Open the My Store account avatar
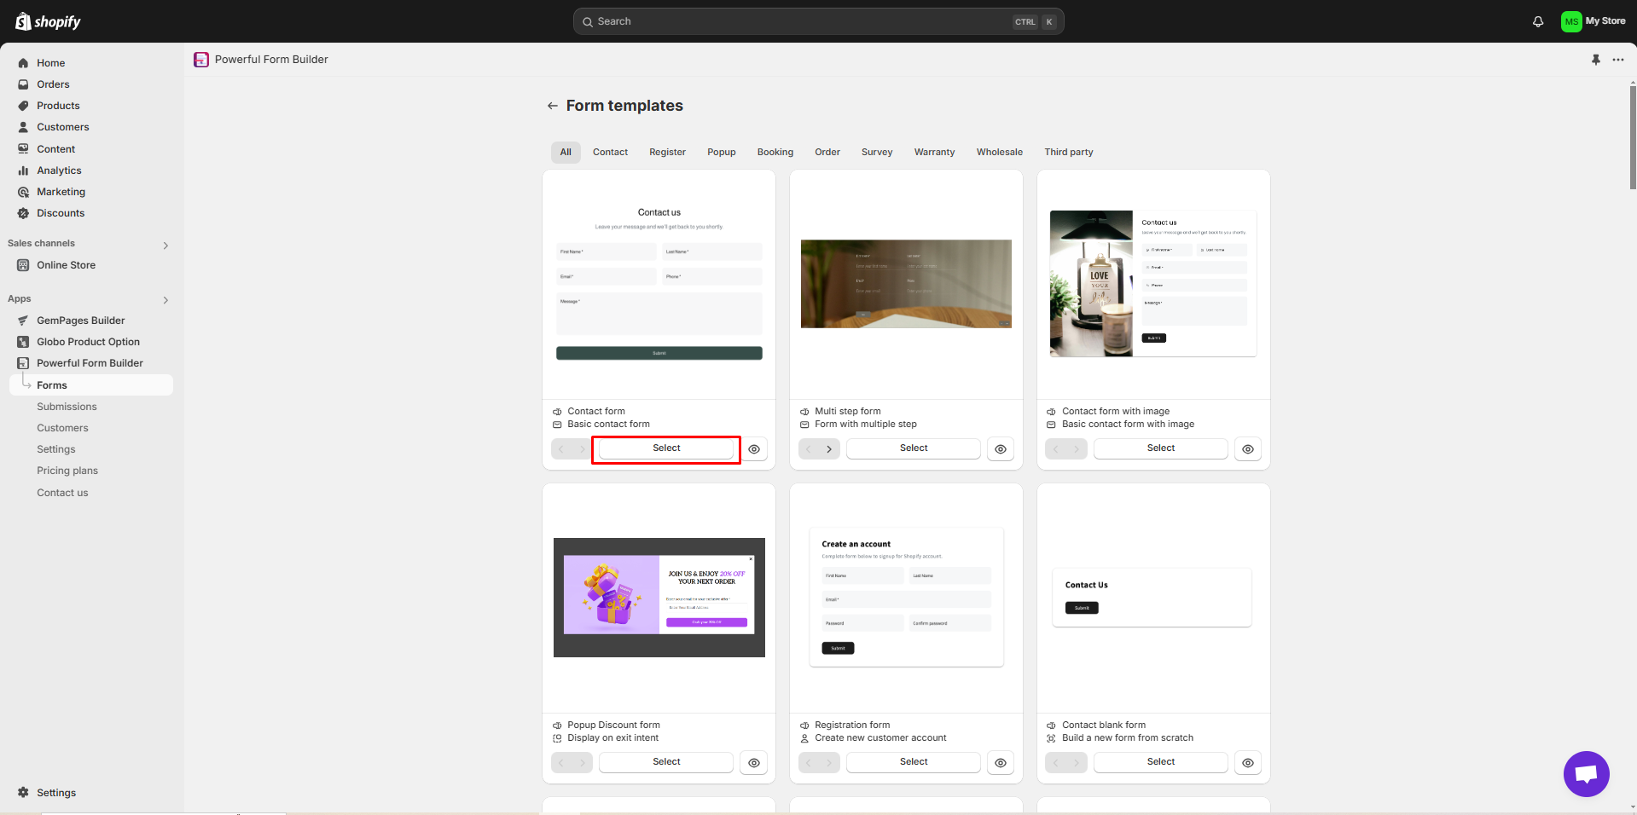The image size is (1637, 815). pyautogui.click(x=1571, y=21)
